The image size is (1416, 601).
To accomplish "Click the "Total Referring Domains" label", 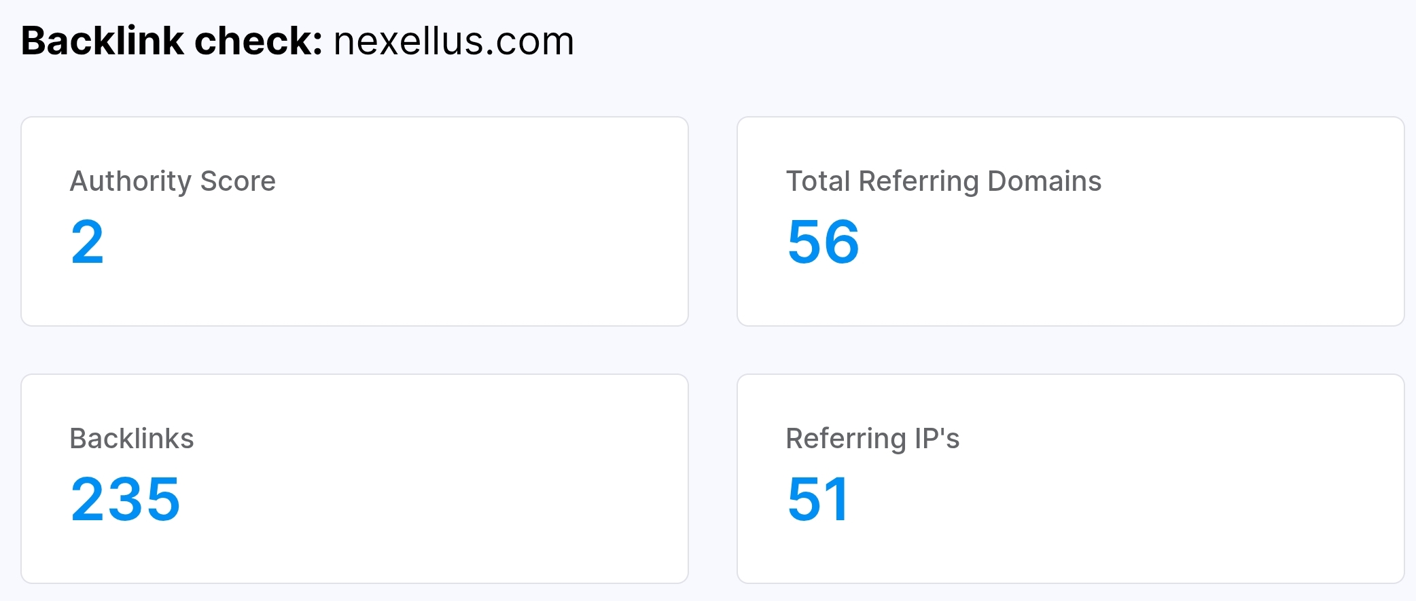I will (943, 181).
